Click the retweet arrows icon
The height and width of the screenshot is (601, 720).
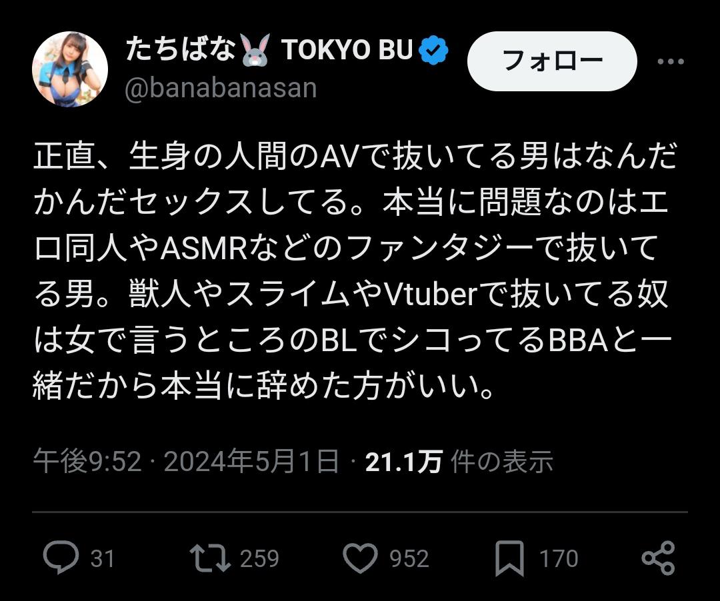point(210,558)
